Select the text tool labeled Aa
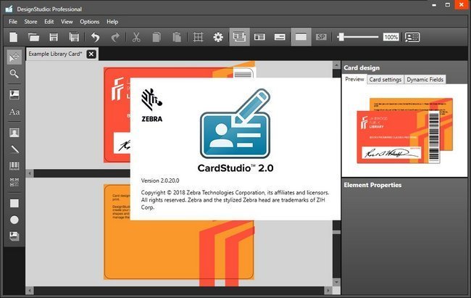This screenshot has height=298, width=471. [x=14, y=112]
